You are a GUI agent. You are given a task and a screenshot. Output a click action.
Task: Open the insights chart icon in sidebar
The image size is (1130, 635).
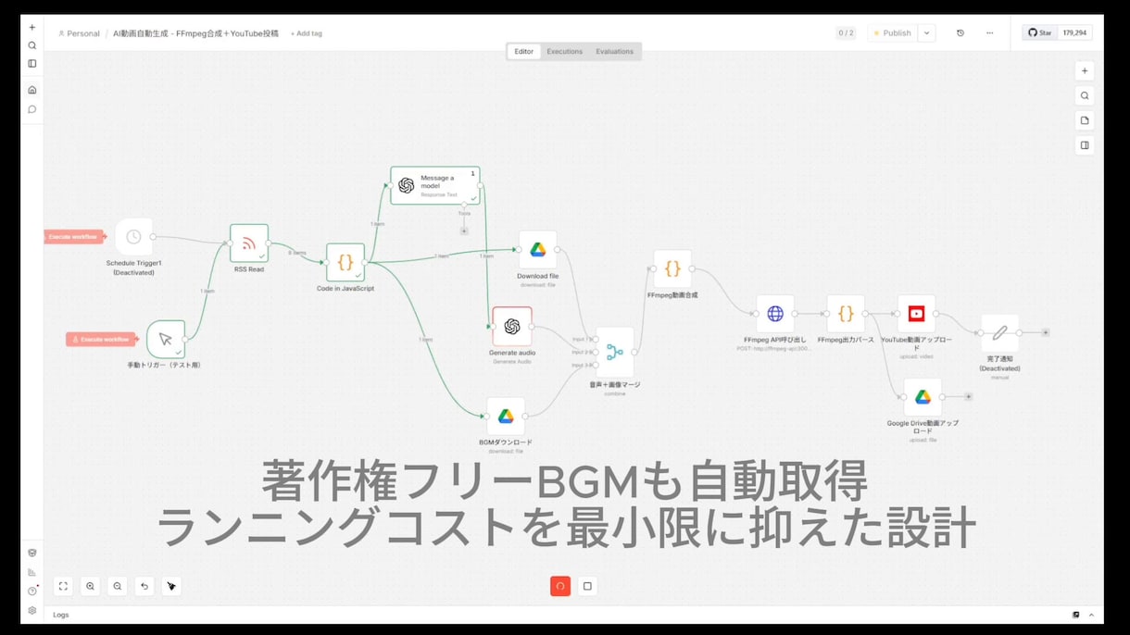tap(32, 572)
